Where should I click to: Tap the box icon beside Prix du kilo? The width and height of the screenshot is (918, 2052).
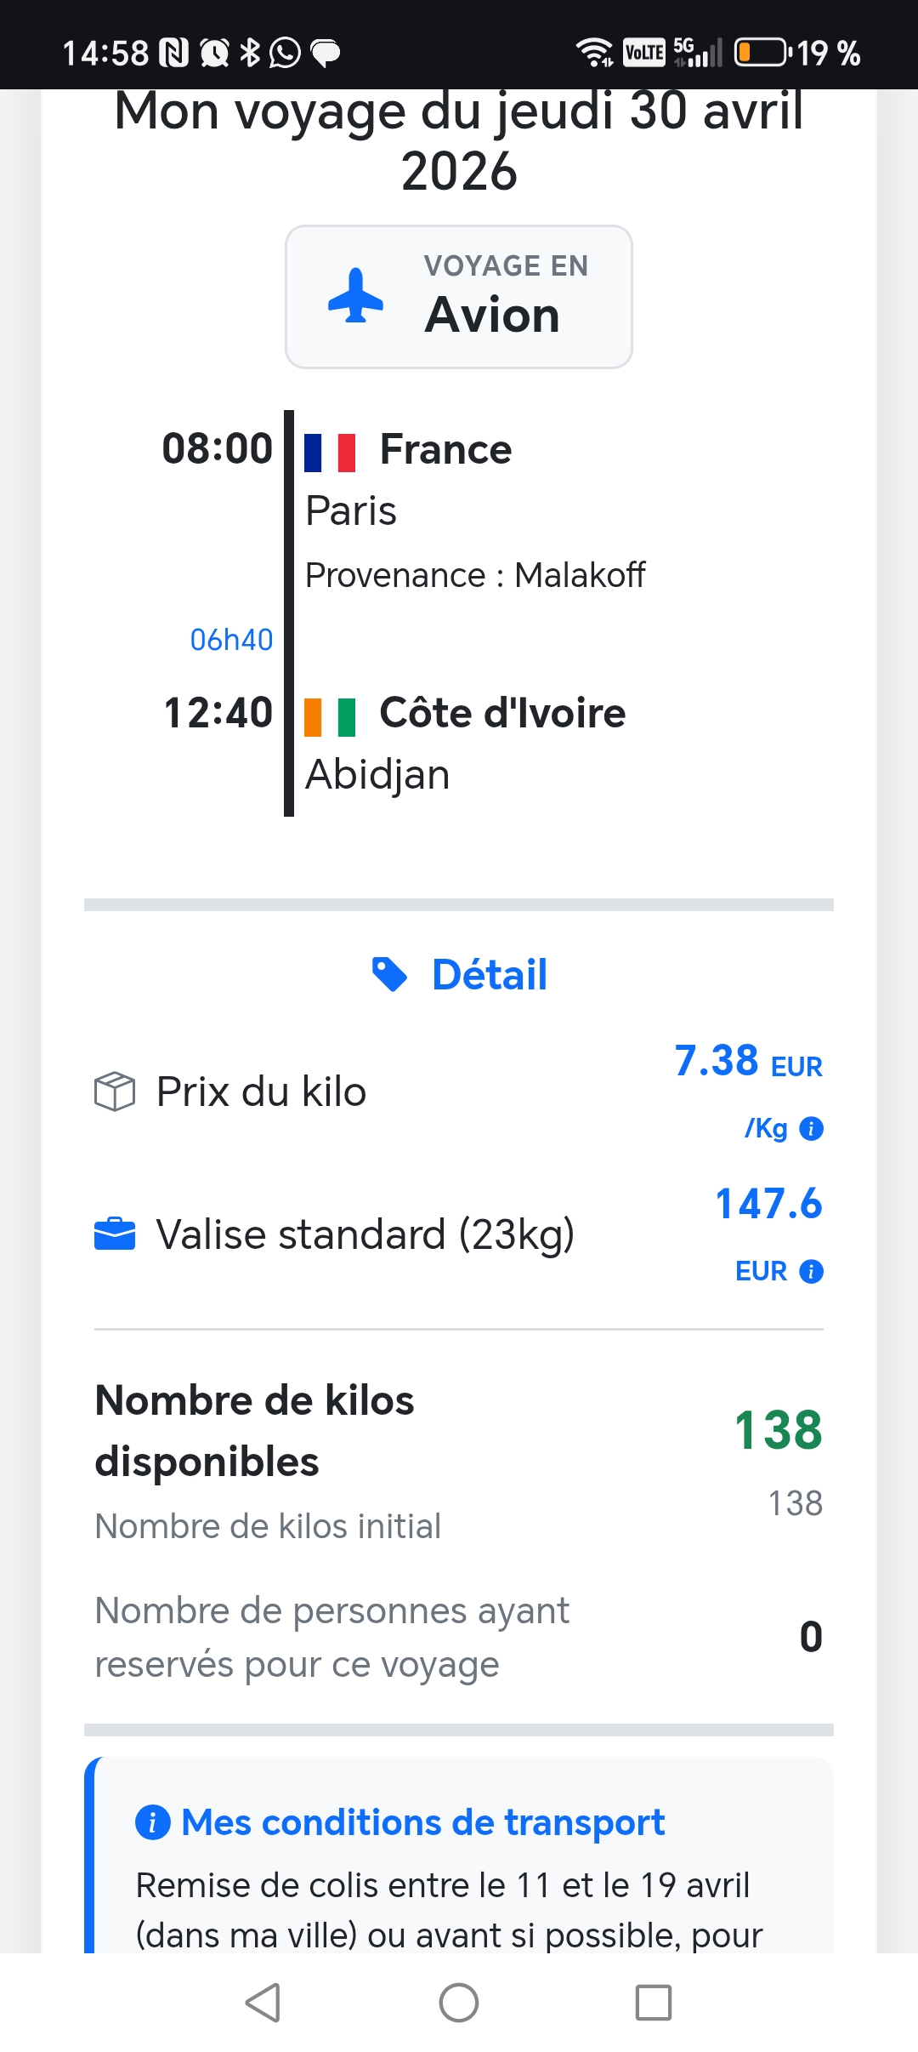(x=115, y=1092)
